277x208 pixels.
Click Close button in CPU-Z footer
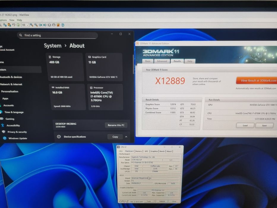click(x=174, y=201)
